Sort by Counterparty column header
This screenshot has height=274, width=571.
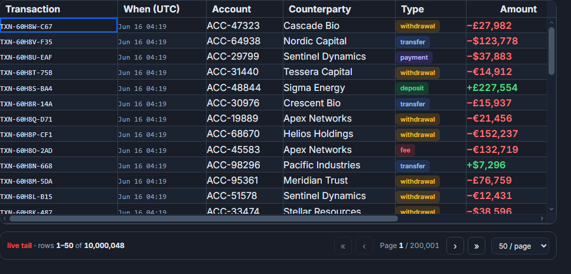point(339,9)
